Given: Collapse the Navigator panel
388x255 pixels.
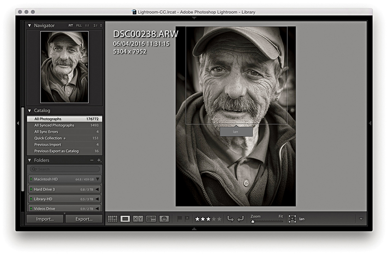Looking at the screenshot, I should click(x=30, y=26).
